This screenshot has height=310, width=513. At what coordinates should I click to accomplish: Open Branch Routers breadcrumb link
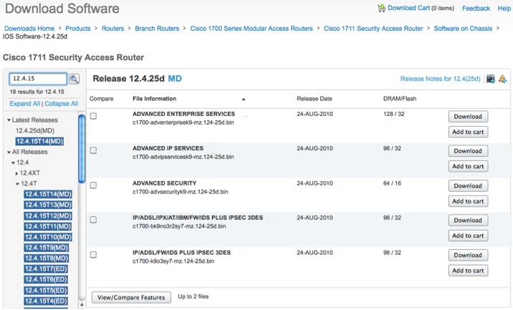pyautogui.click(x=157, y=29)
